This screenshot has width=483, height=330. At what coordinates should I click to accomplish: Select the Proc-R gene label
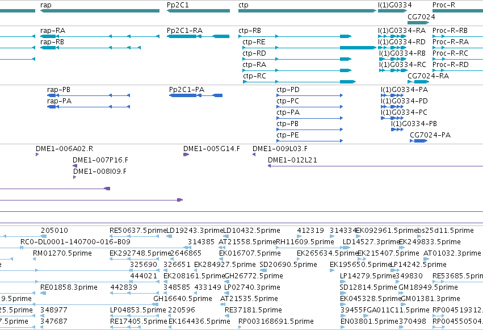coord(444,5)
